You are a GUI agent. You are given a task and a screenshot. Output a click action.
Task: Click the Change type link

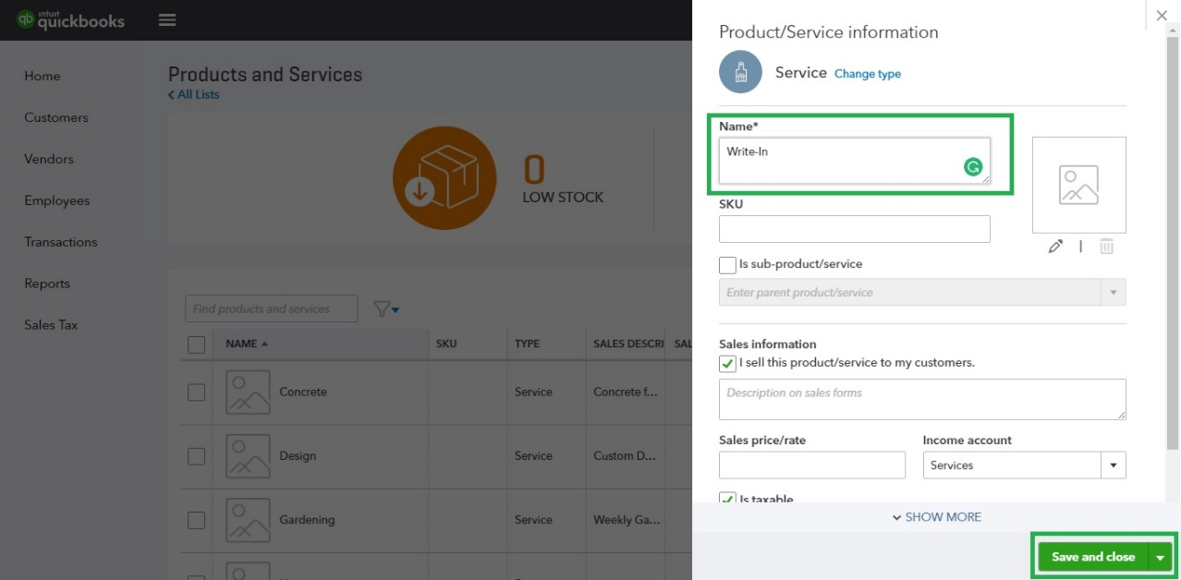pos(868,74)
